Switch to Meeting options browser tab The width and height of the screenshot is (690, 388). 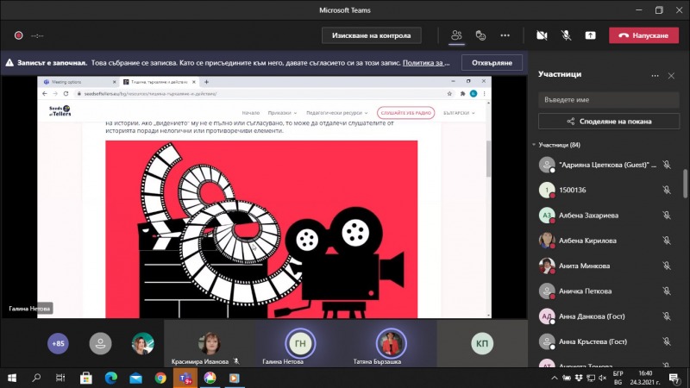[x=78, y=82]
